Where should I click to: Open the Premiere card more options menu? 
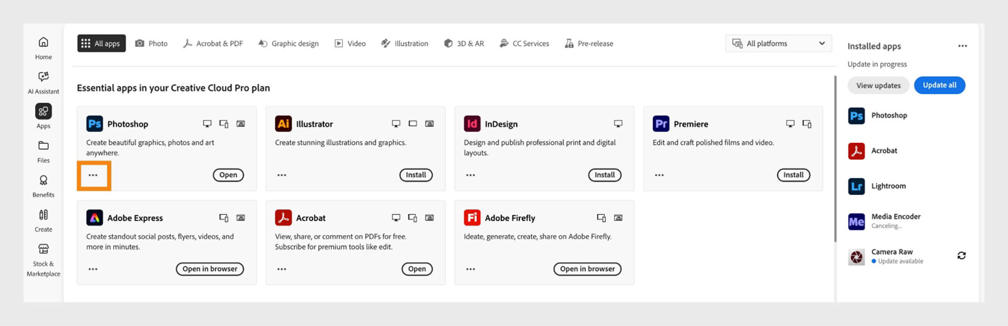(659, 175)
